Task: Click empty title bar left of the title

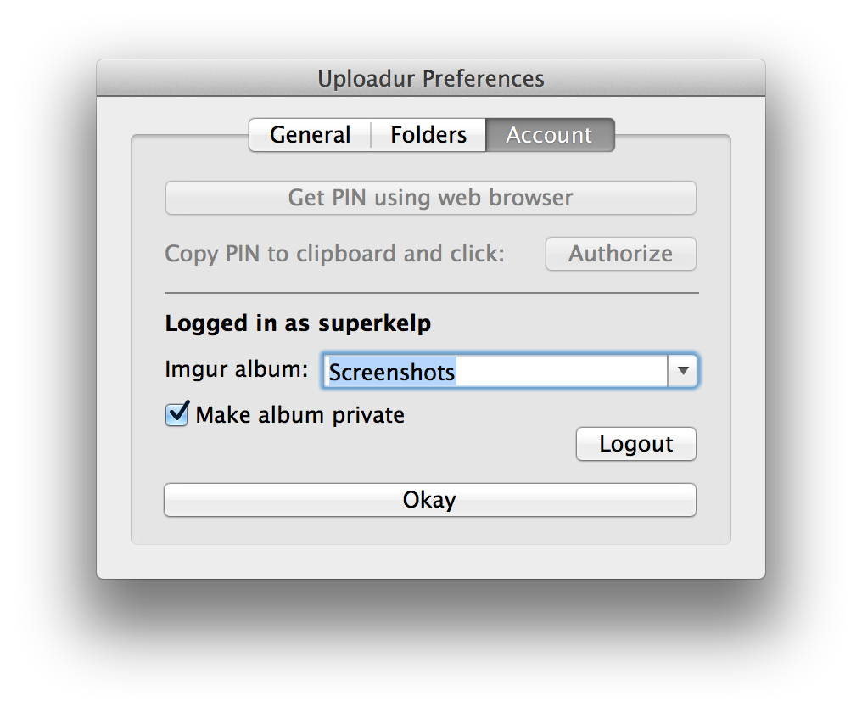Action: tap(204, 79)
